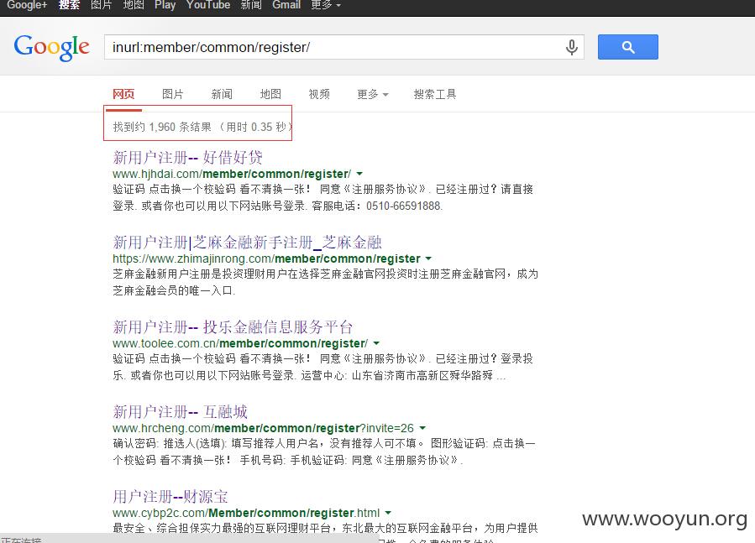Open the toolee.com.cn result dropdown arrow

pyautogui.click(x=376, y=343)
